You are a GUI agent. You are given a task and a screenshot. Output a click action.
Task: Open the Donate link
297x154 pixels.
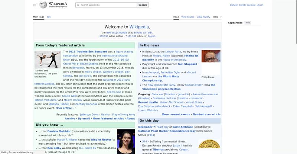point(234,5)
